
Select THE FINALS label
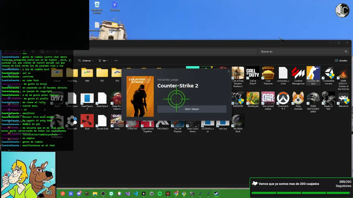162,129
